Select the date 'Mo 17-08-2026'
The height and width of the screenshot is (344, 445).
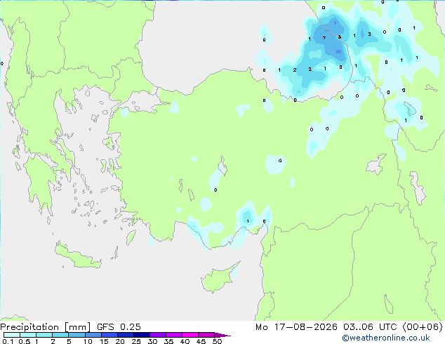(x=296, y=327)
